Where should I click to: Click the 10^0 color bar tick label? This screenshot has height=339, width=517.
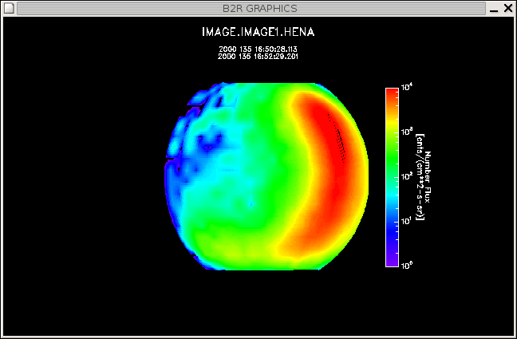(407, 265)
